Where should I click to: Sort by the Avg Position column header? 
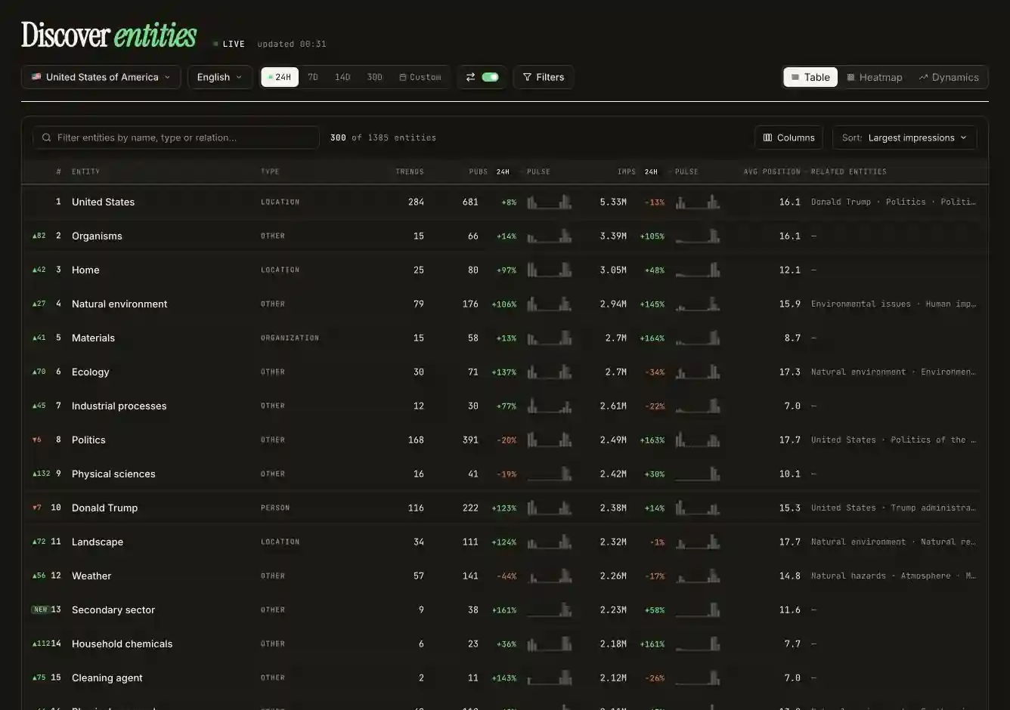tap(772, 171)
